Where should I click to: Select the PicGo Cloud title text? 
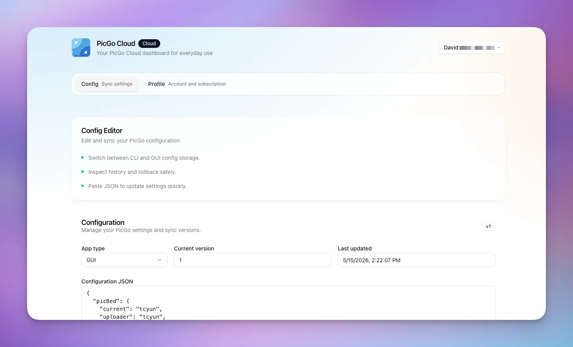pyautogui.click(x=116, y=44)
